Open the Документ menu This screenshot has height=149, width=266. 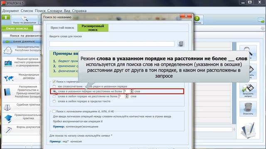10,11
